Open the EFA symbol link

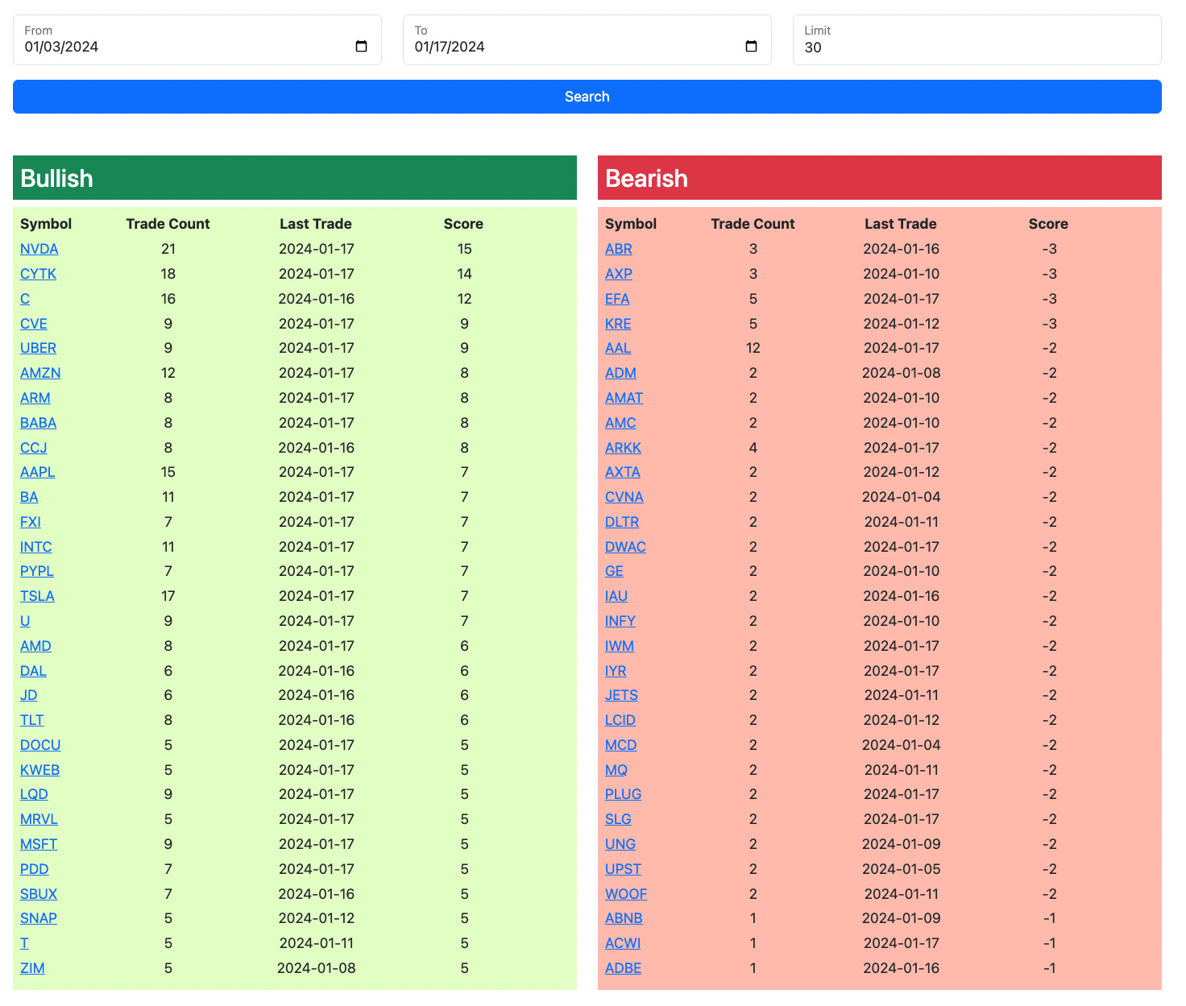pyautogui.click(x=617, y=299)
